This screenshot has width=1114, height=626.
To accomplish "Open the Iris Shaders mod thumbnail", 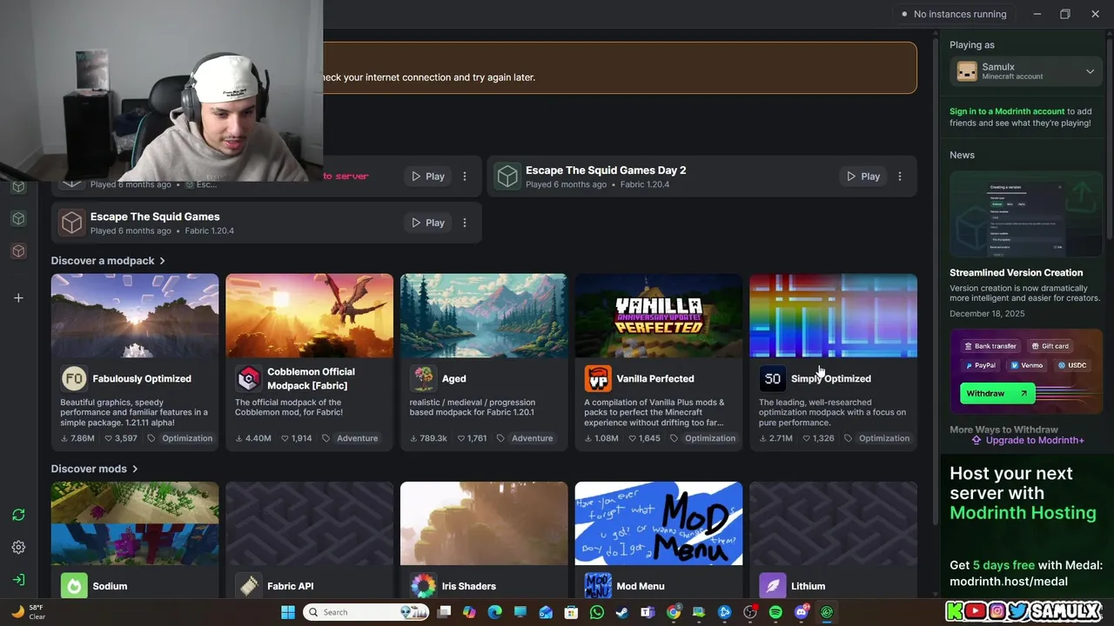I will click(484, 523).
